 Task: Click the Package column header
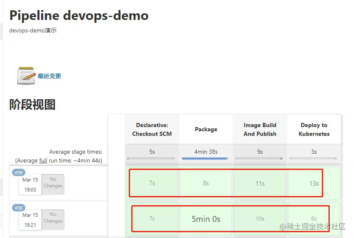[206, 129]
